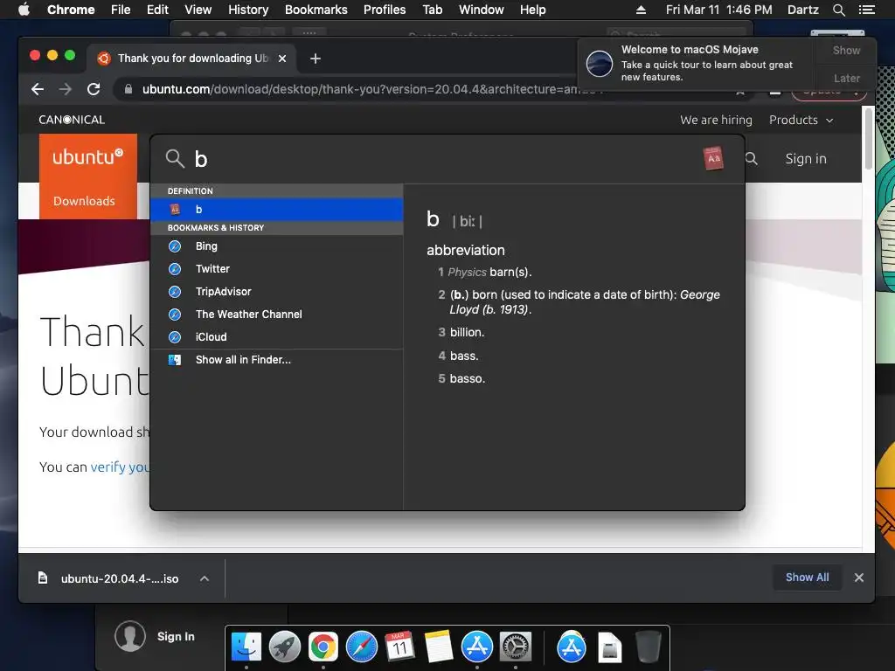895x671 pixels.
Task: Open the Apple menu
Action: tap(24, 10)
